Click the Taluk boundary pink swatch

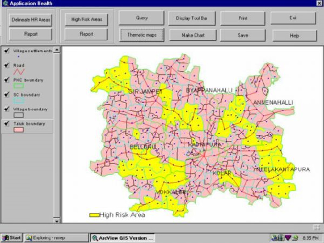tap(19, 130)
